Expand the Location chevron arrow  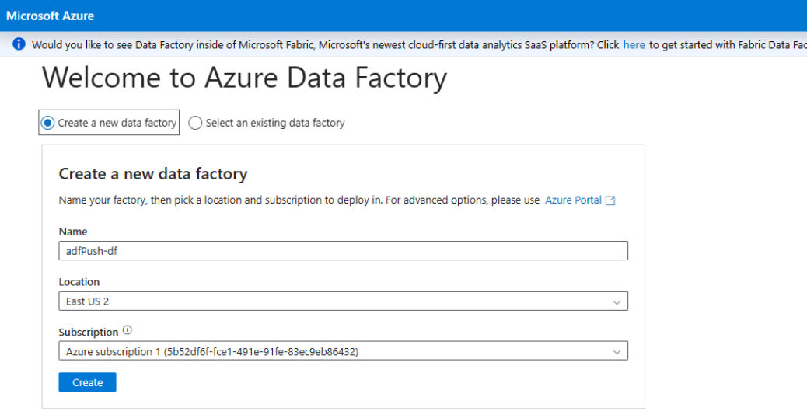(x=617, y=302)
